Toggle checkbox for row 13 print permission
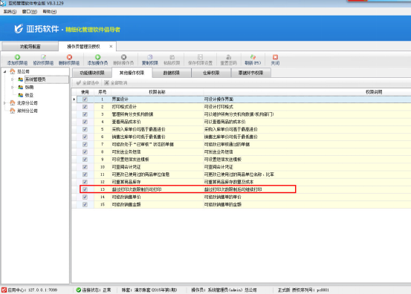 click(85, 189)
